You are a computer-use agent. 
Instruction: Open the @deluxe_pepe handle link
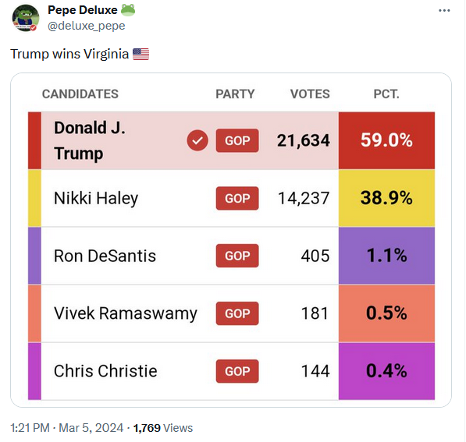pyautogui.click(x=87, y=27)
